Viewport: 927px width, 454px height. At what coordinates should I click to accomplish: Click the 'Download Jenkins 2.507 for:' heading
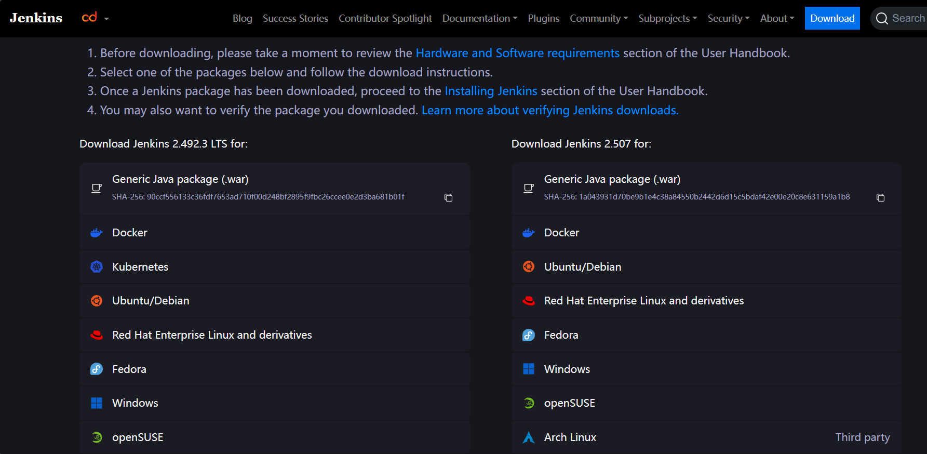[x=581, y=144]
